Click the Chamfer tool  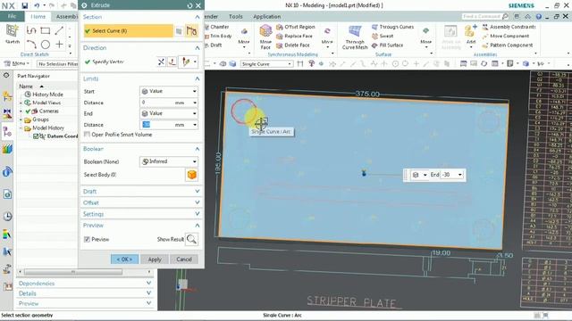[216, 27]
